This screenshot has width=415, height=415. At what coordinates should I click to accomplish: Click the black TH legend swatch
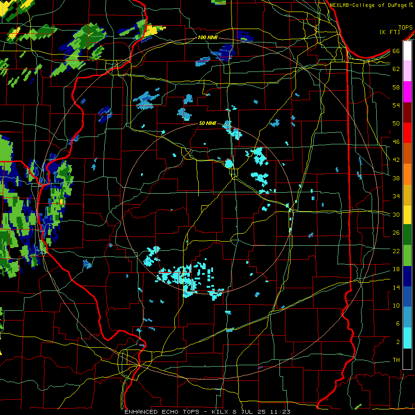tap(407, 359)
